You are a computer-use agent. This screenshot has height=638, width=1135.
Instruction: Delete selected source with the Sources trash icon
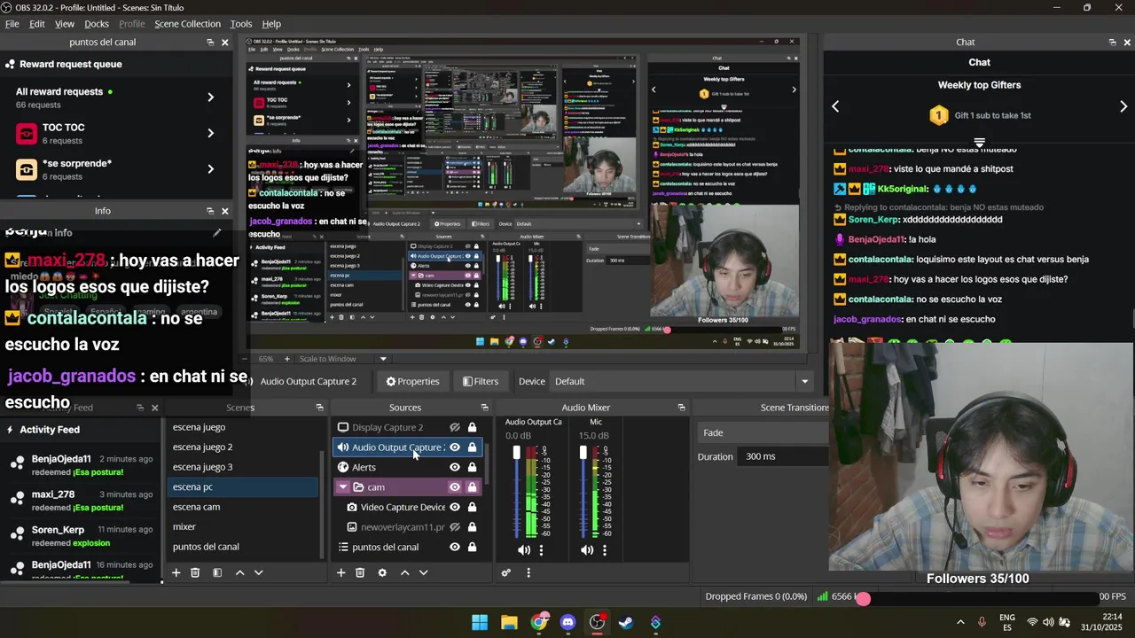[x=360, y=572]
